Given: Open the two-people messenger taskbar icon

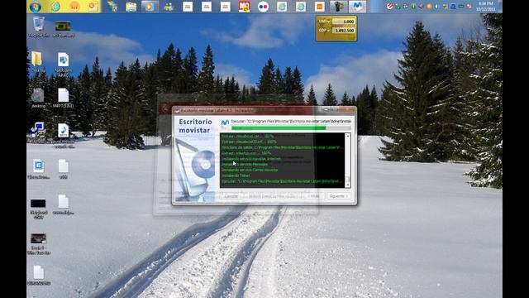Looking at the screenshot, I should tap(169, 7).
